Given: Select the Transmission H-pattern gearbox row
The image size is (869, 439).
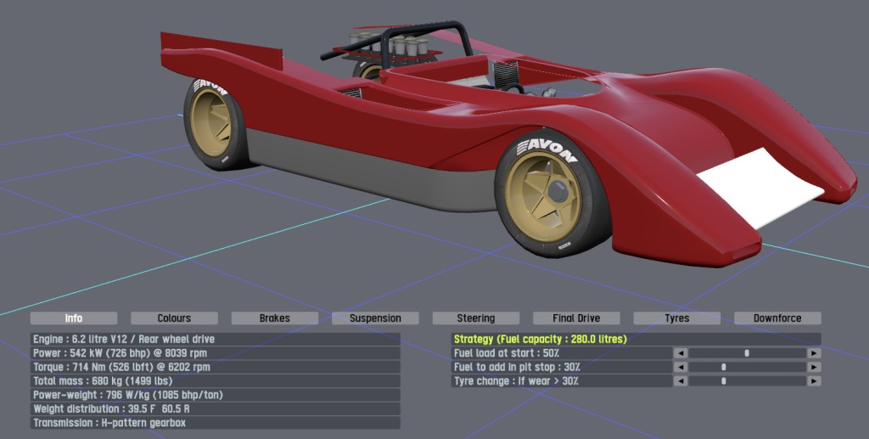Looking at the screenshot, I should pos(215,422).
